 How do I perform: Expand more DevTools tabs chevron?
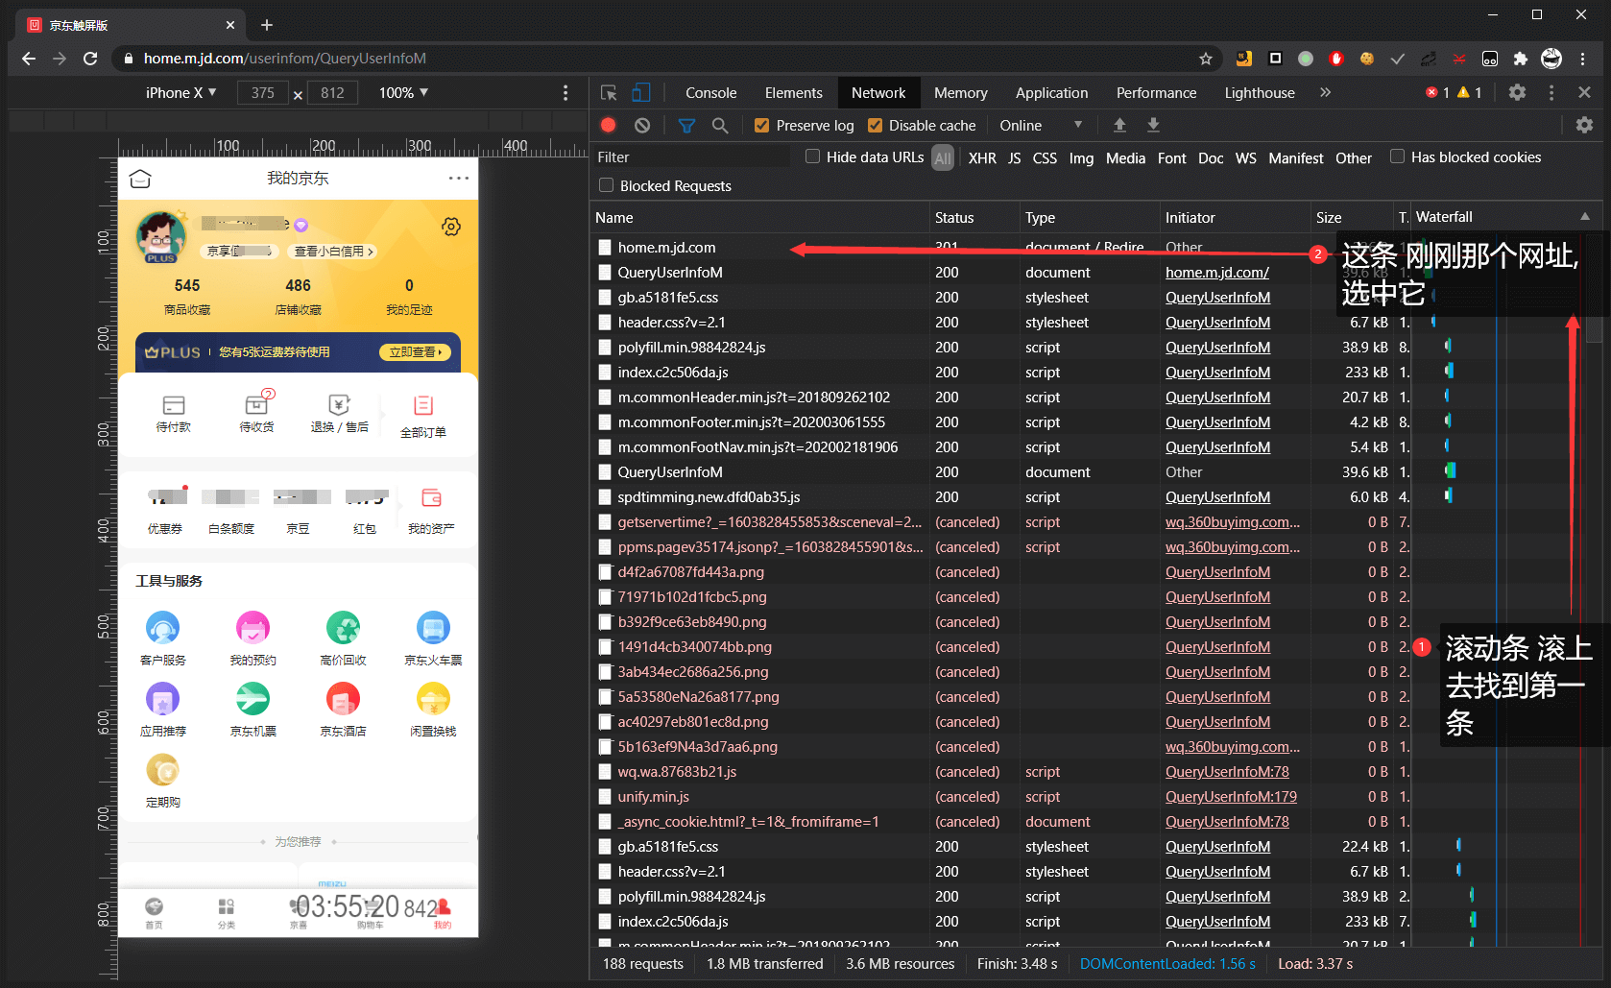point(1325,92)
